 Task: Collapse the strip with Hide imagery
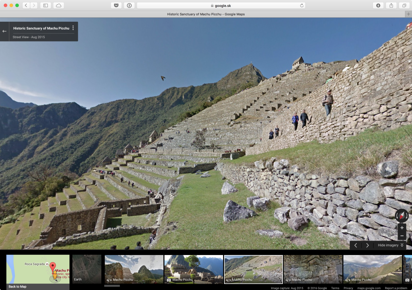[x=391, y=245]
